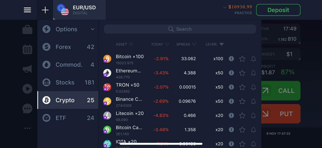Toggle favorite star for Litecoin ×20

242,115
